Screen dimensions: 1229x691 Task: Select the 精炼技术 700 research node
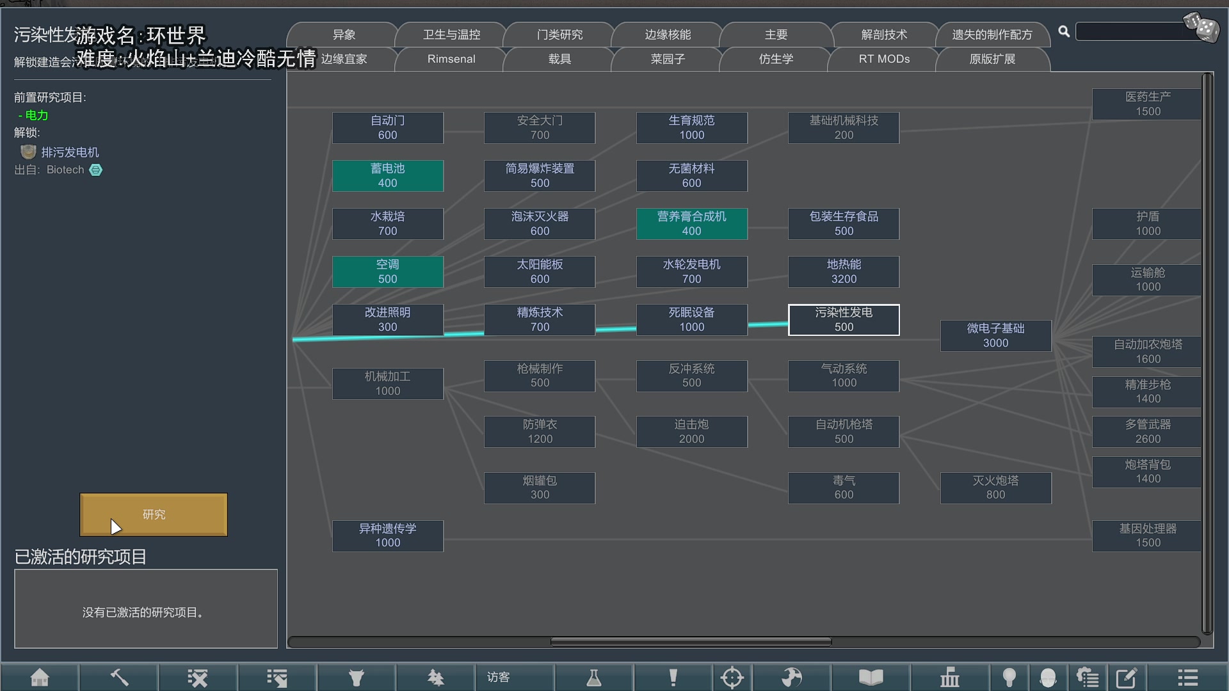click(x=540, y=320)
